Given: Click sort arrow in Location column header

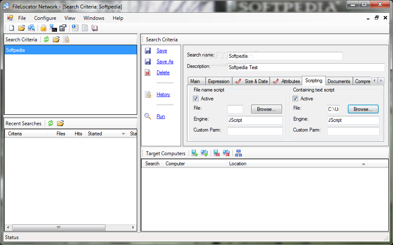Looking at the screenshot, I should pos(363,164).
